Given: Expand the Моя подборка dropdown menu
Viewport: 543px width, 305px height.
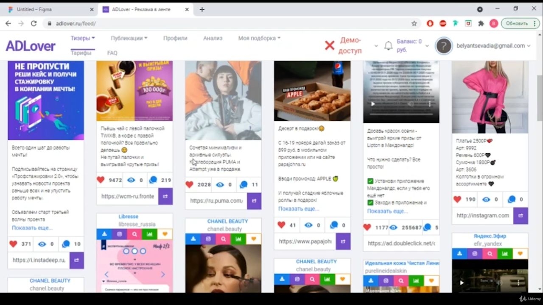Looking at the screenshot, I should [x=259, y=38].
